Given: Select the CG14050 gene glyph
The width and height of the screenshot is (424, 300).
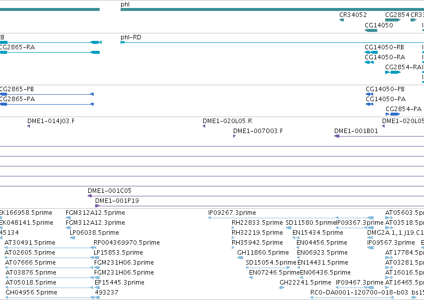Looking at the screenshot, I should tap(371, 30).
